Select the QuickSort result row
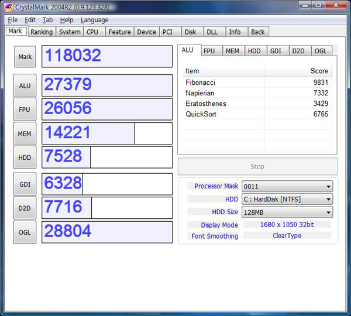351x316 pixels. point(257,114)
